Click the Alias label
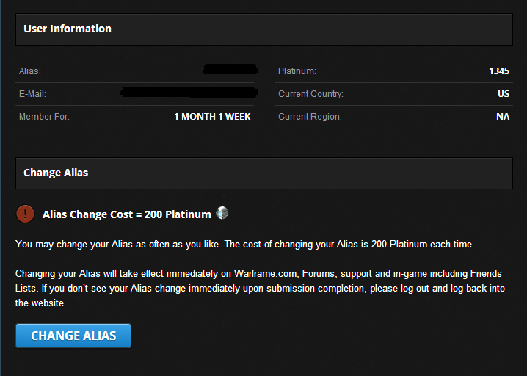Viewport: 527px width, 376px height. click(30, 71)
